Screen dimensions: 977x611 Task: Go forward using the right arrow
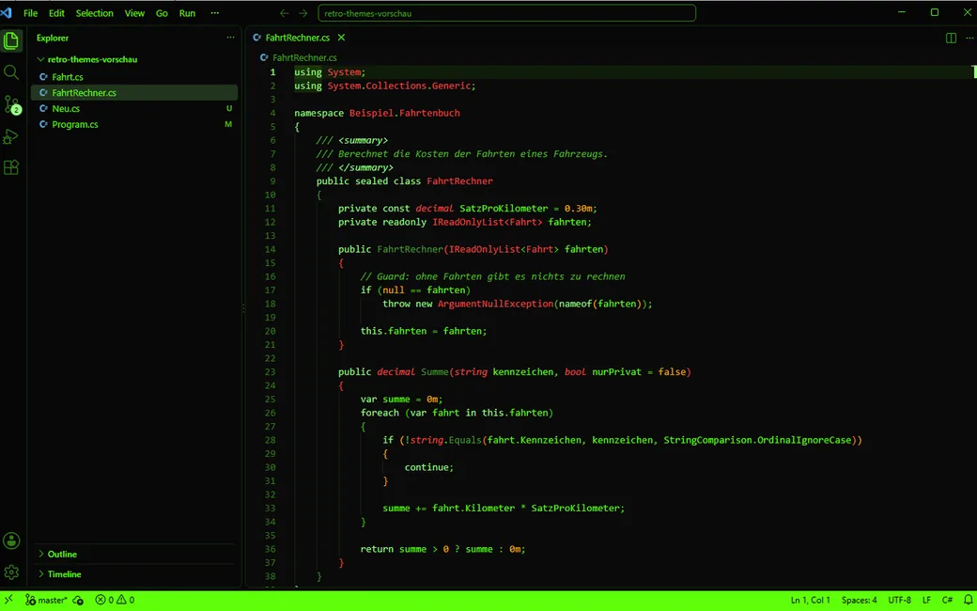302,13
